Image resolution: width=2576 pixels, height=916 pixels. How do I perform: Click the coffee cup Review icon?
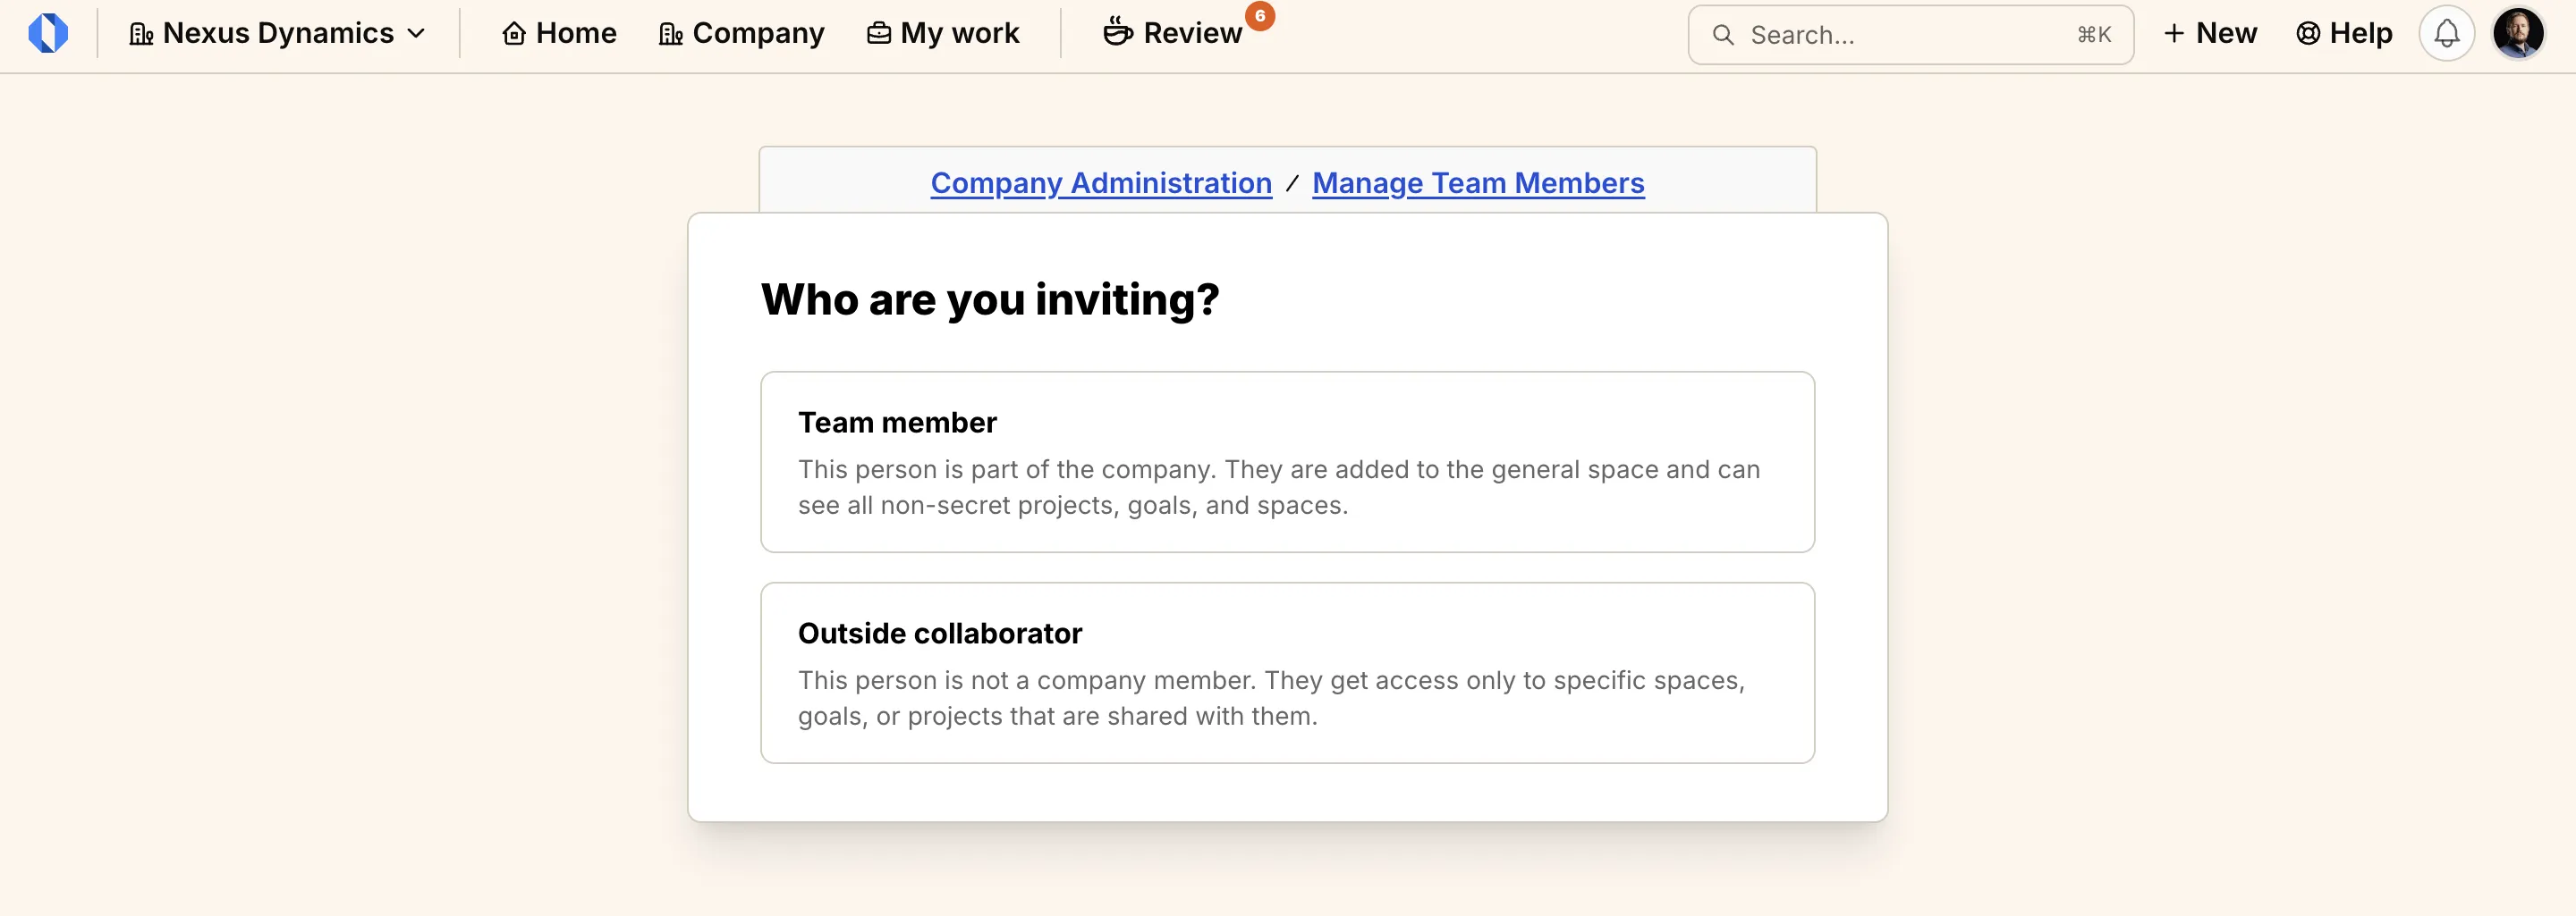point(1117,32)
